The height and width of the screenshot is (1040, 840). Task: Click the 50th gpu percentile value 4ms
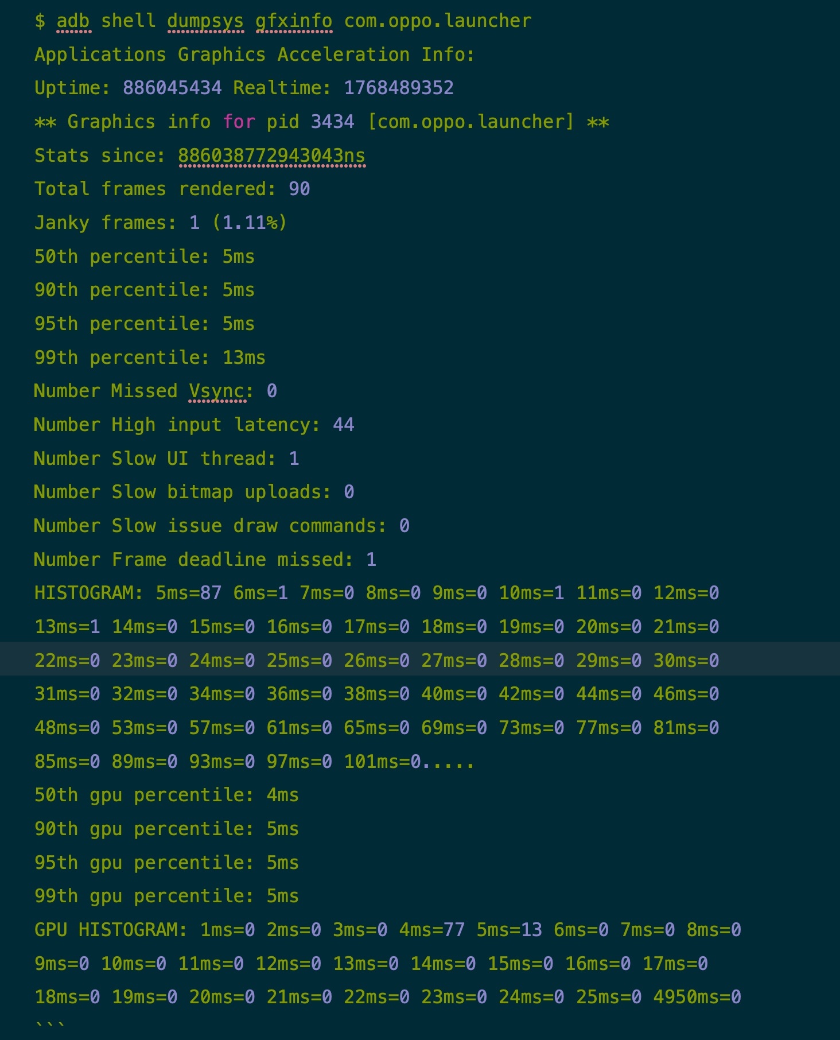283,795
